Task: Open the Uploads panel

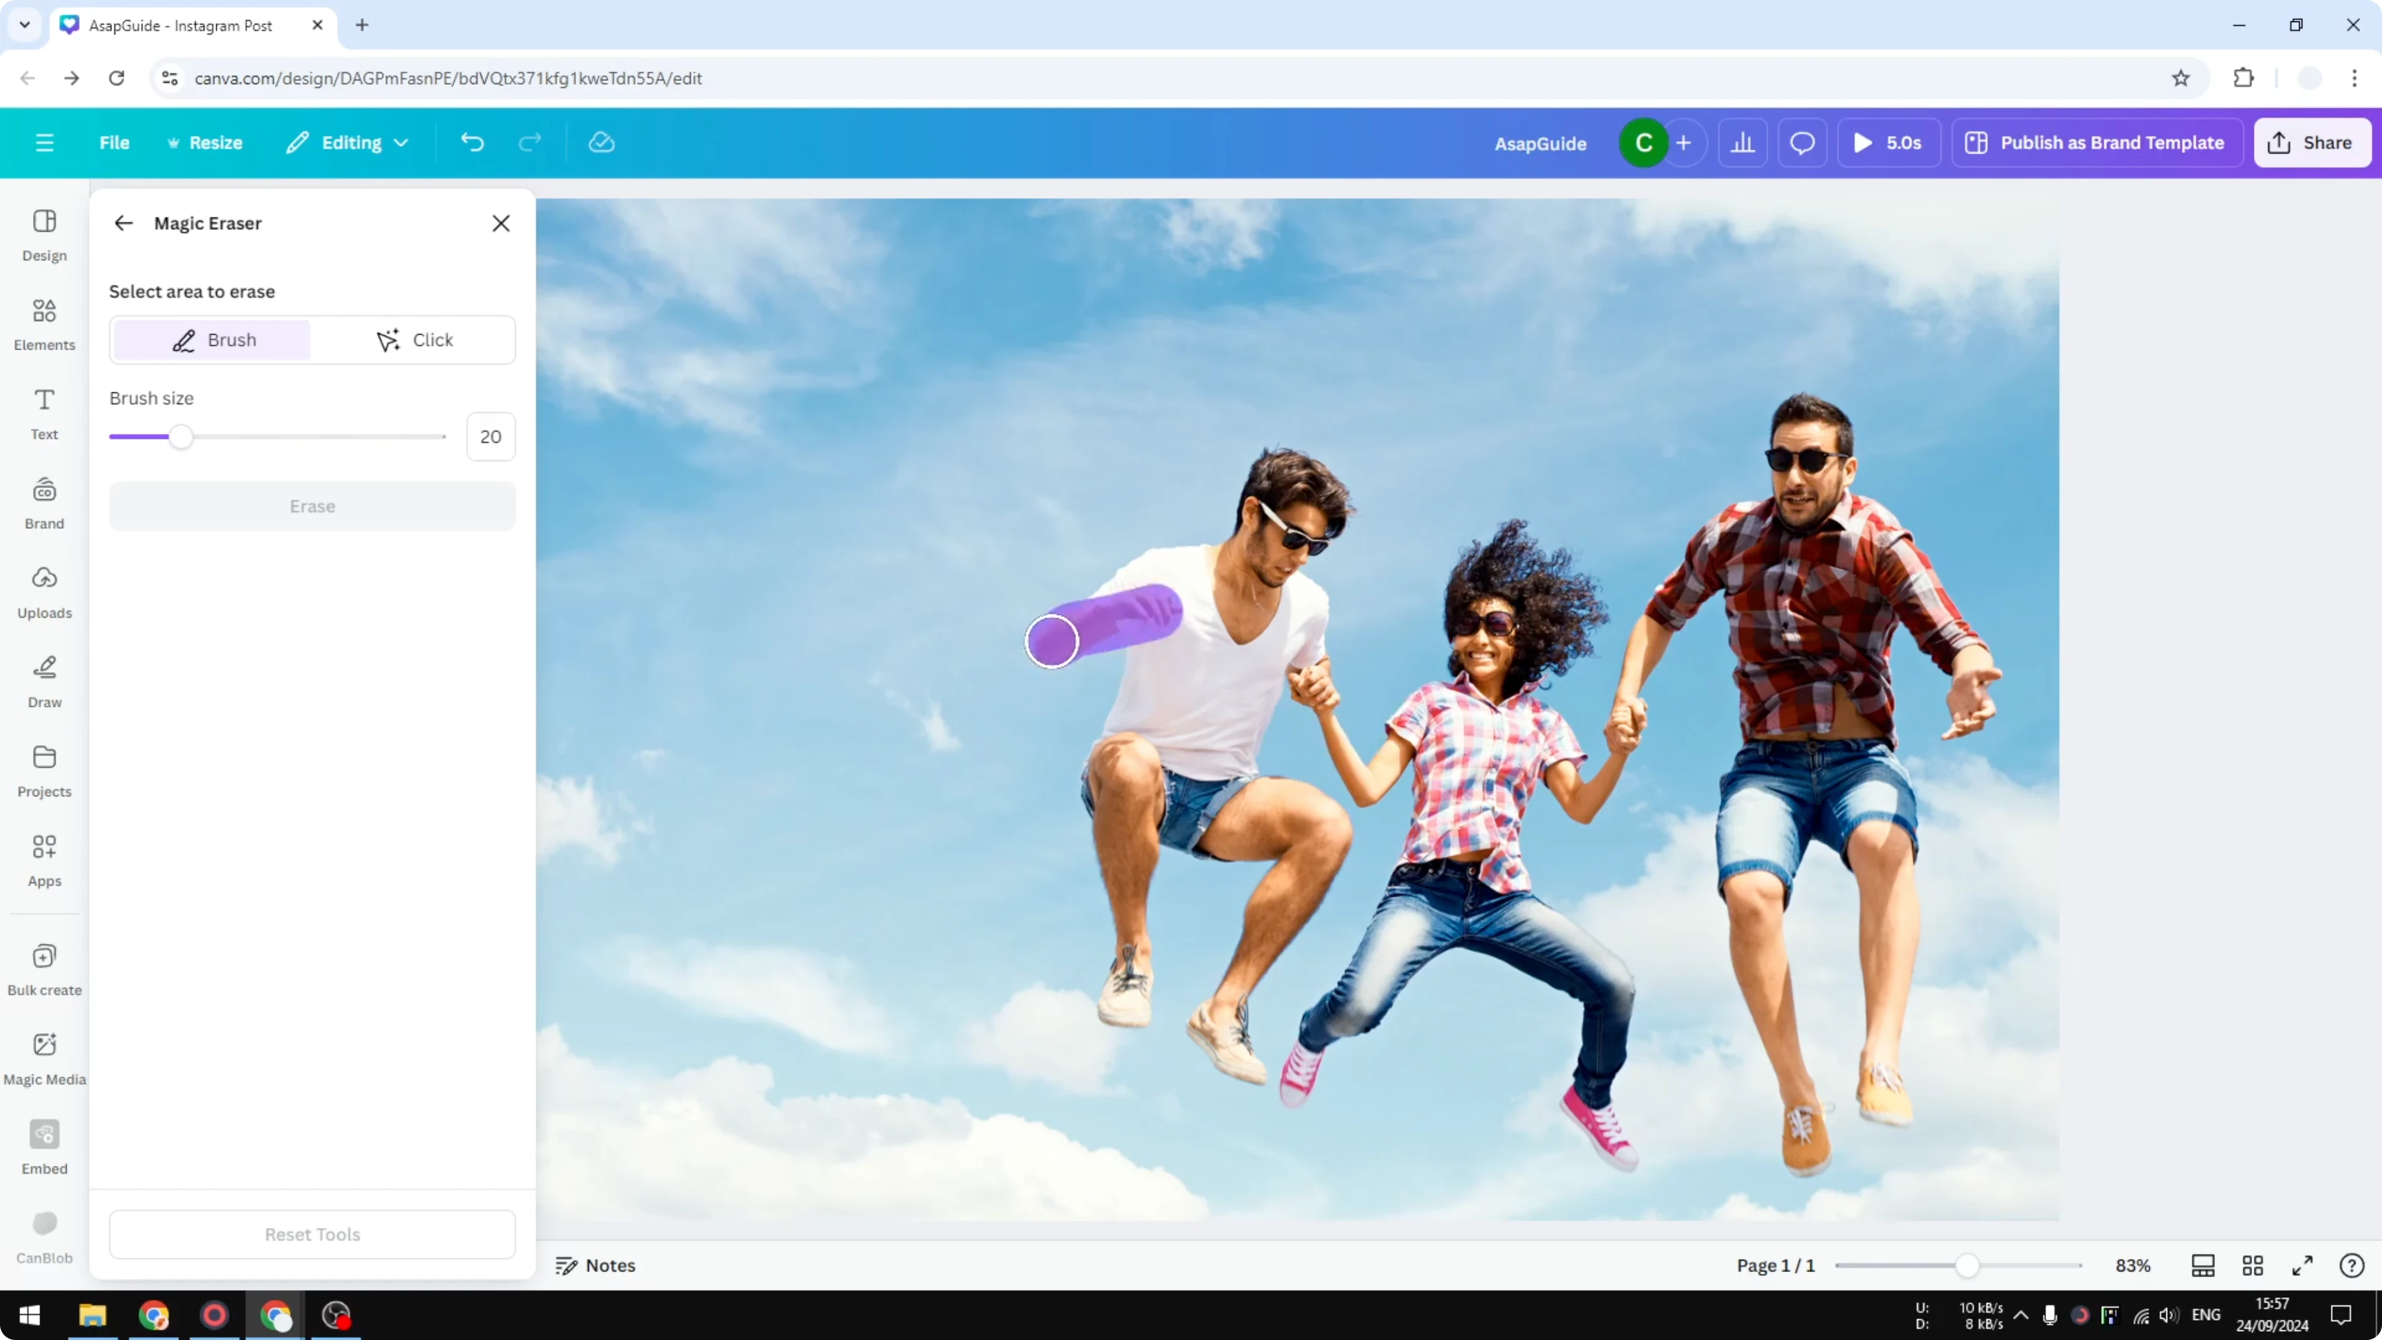Action: 45,593
